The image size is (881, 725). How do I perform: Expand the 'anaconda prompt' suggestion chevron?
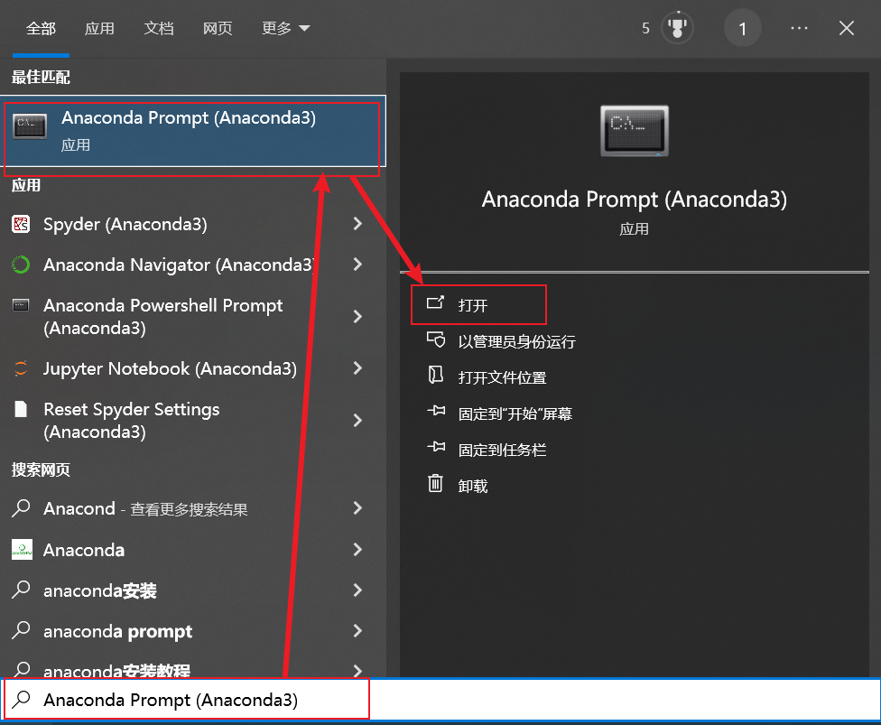coord(357,630)
